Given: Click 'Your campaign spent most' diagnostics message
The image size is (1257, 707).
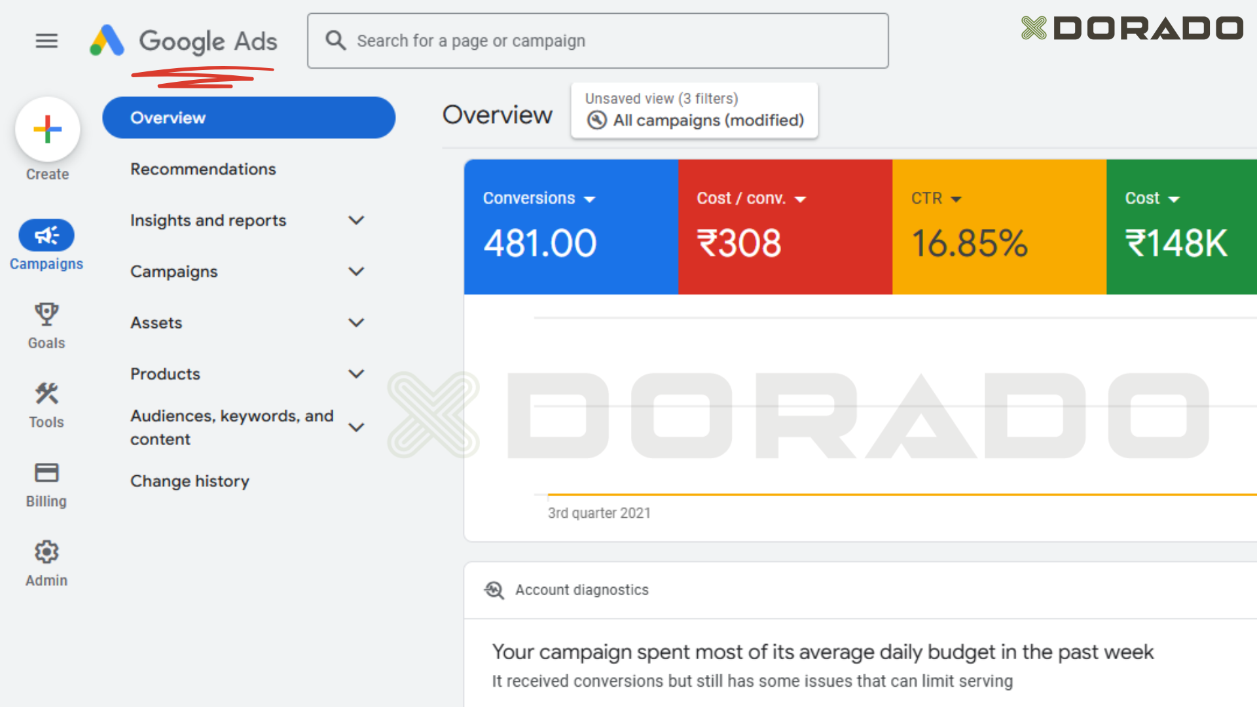Looking at the screenshot, I should [823, 653].
